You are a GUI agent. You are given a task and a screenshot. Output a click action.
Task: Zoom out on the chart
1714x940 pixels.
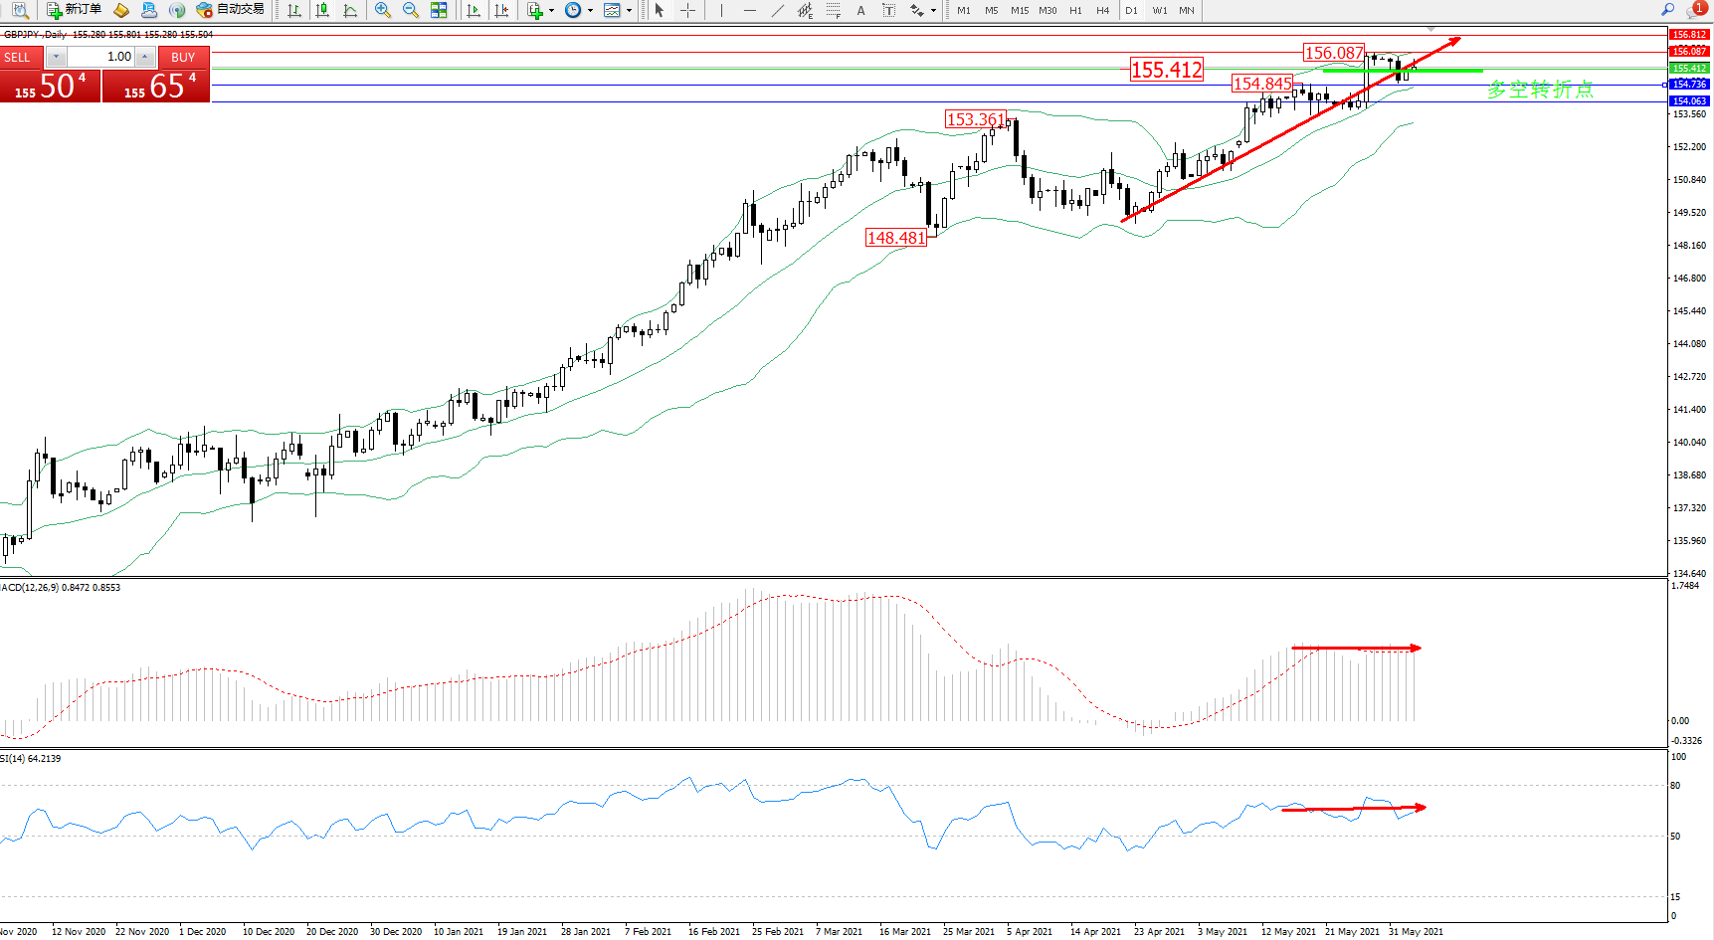[x=410, y=10]
